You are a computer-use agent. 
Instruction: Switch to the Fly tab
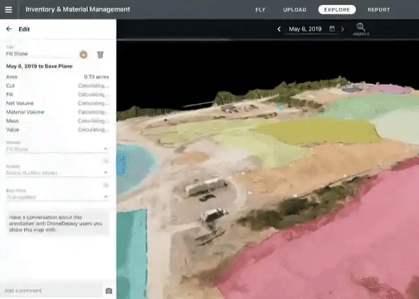(x=260, y=10)
